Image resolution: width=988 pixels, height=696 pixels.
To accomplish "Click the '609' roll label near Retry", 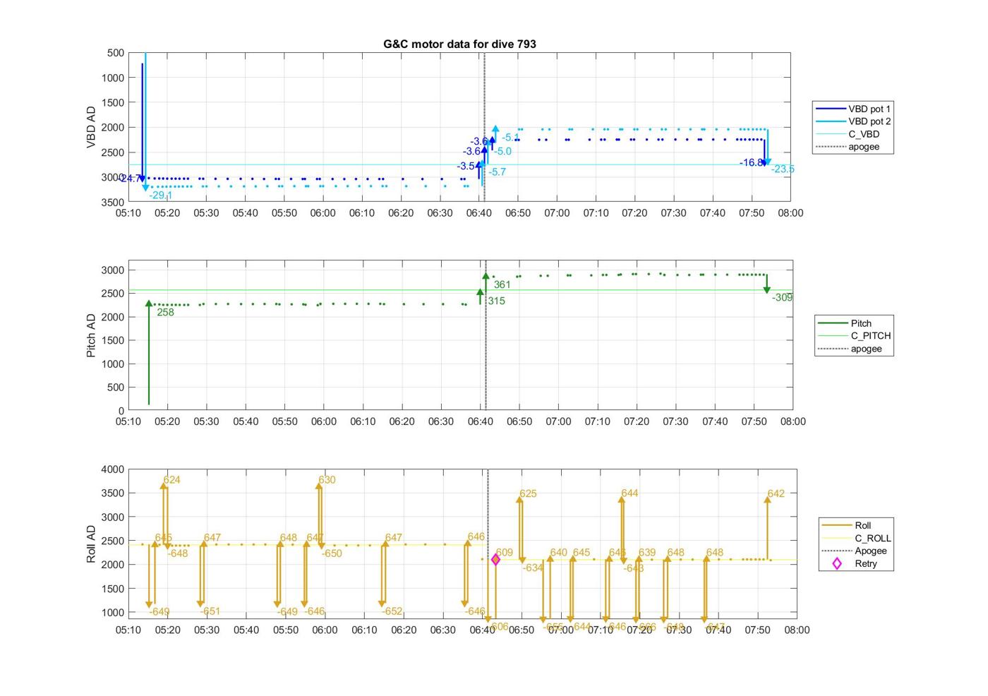I will pos(504,553).
